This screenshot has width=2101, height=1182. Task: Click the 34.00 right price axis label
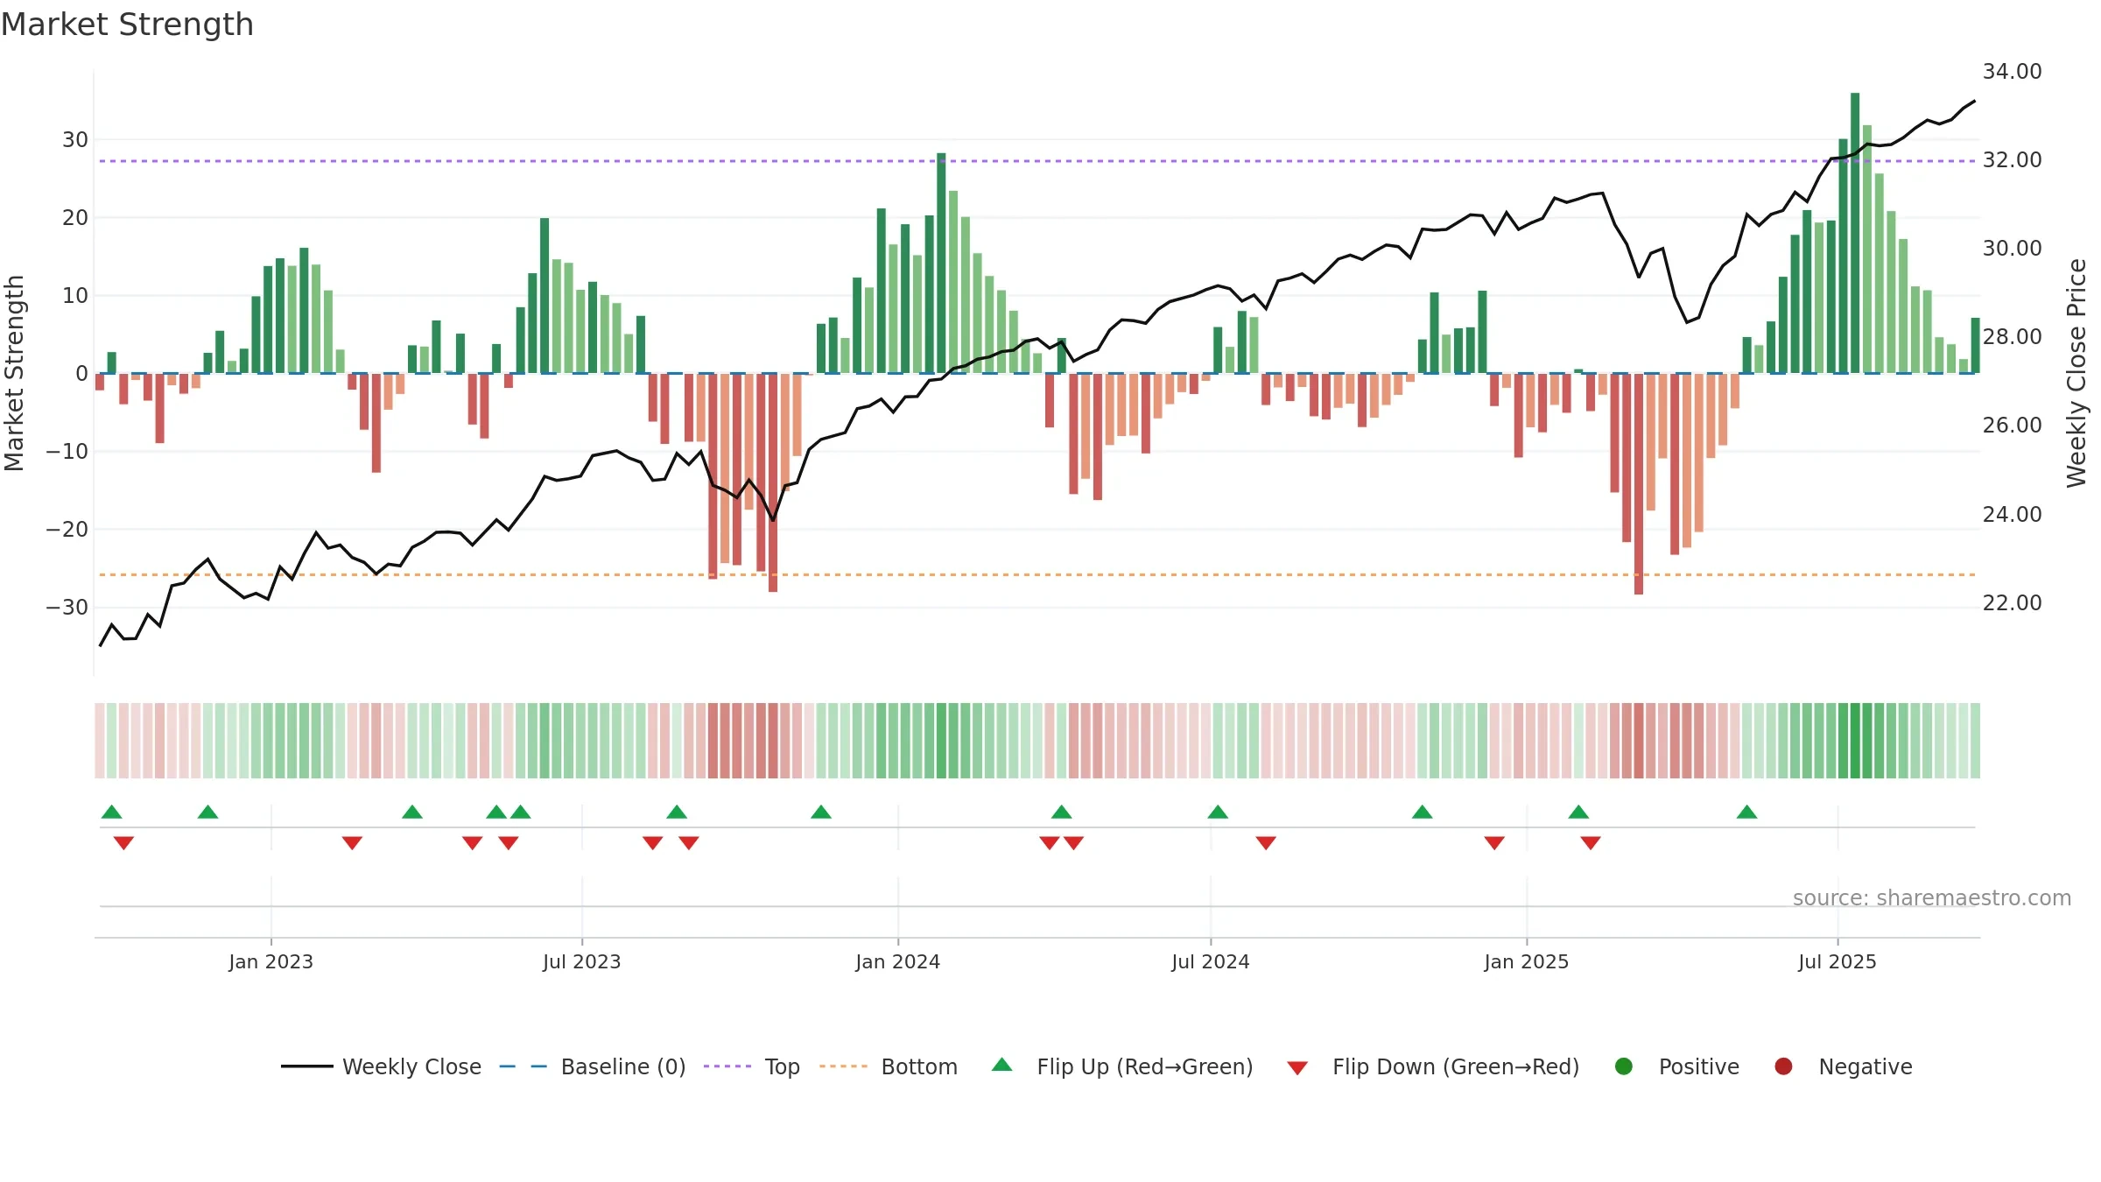click(2013, 71)
